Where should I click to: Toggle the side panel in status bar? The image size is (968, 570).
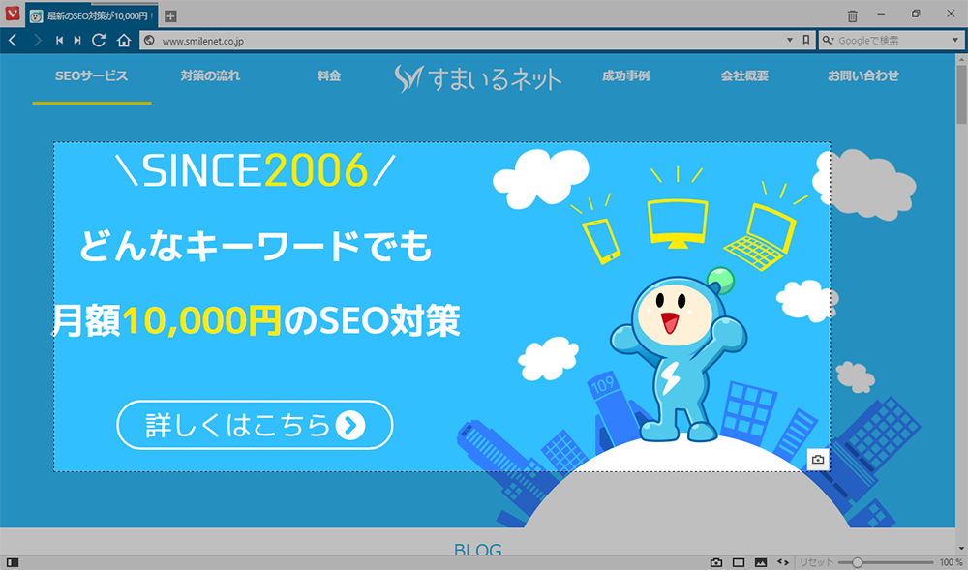point(13,562)
